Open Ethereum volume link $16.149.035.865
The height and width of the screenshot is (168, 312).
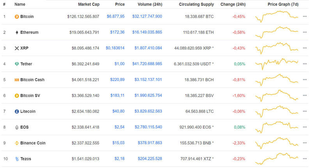pyautogui.click(x=147, y=32)
